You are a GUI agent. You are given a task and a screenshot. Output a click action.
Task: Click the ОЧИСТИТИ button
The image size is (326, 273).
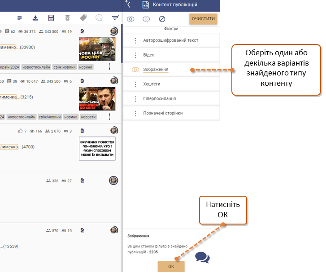click(203, 19)
